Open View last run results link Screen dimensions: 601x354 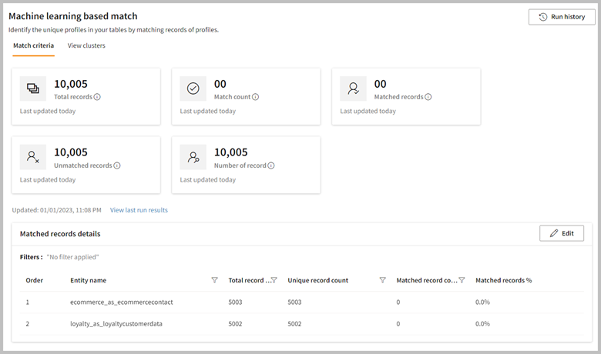(139, 210)
